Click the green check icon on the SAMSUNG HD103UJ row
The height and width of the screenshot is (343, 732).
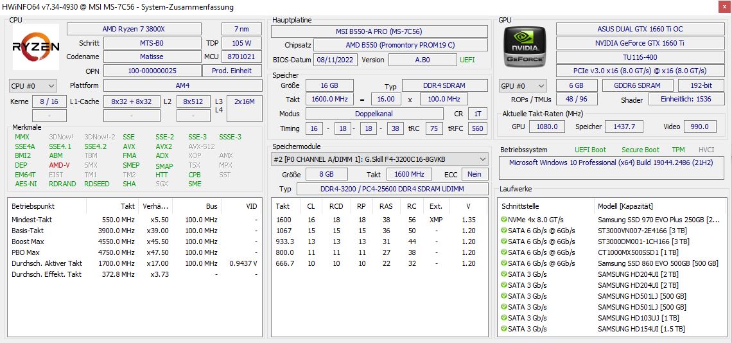(503, 318)
